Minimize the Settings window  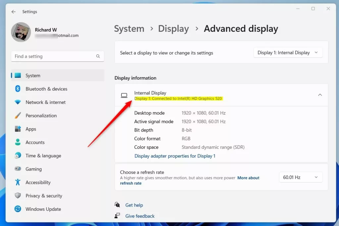point(298,9)
